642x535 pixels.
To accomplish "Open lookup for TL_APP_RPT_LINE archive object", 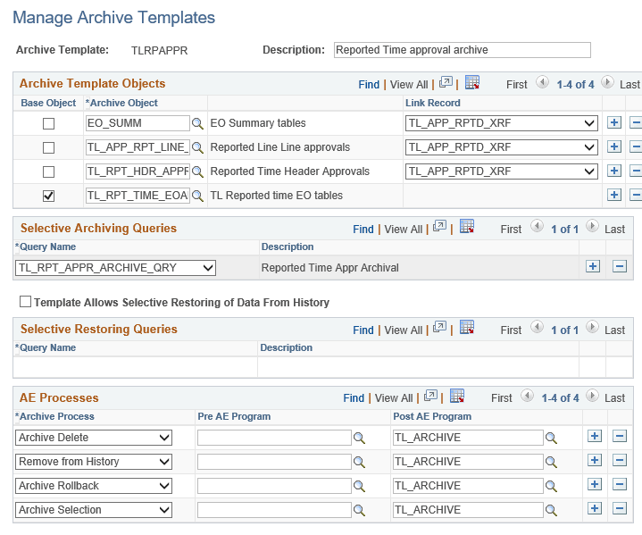I will [197, 147].
